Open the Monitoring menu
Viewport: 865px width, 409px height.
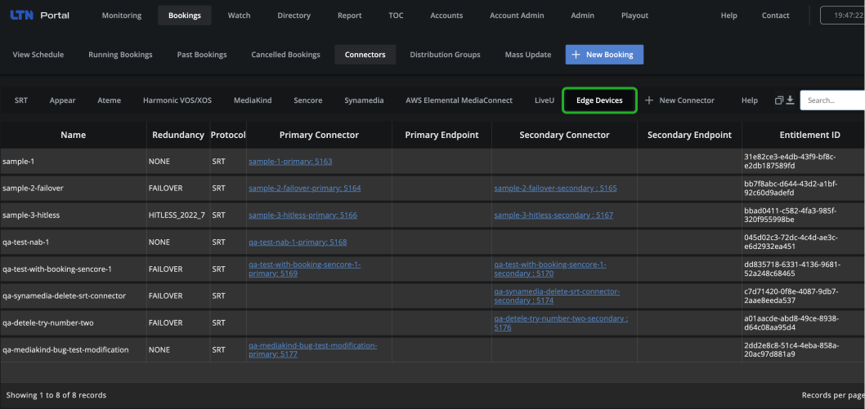(121, 16)
